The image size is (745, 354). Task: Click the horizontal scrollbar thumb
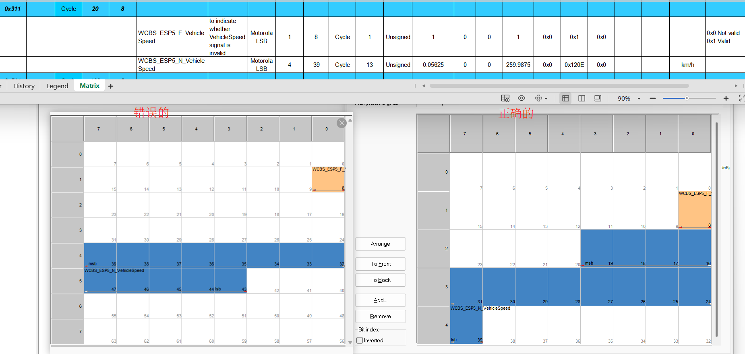tap(559, 86)
